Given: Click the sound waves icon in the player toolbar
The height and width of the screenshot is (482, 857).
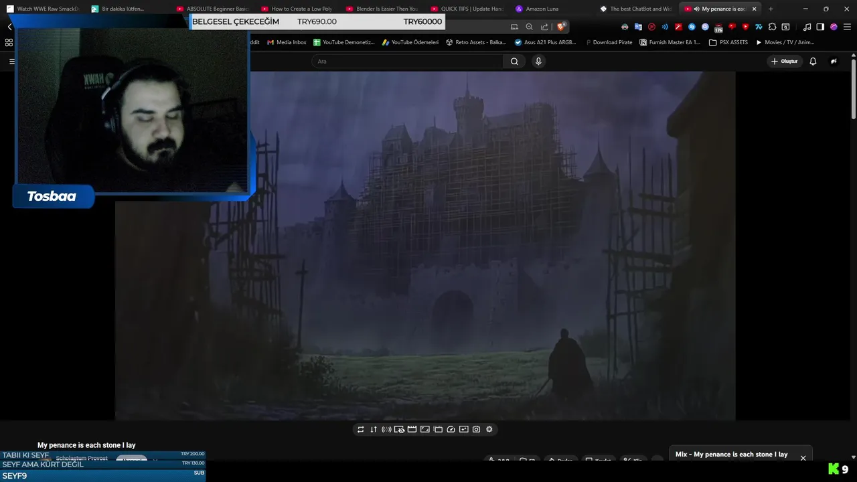Looking at the screenshot, I should click(x=386, y=430).
